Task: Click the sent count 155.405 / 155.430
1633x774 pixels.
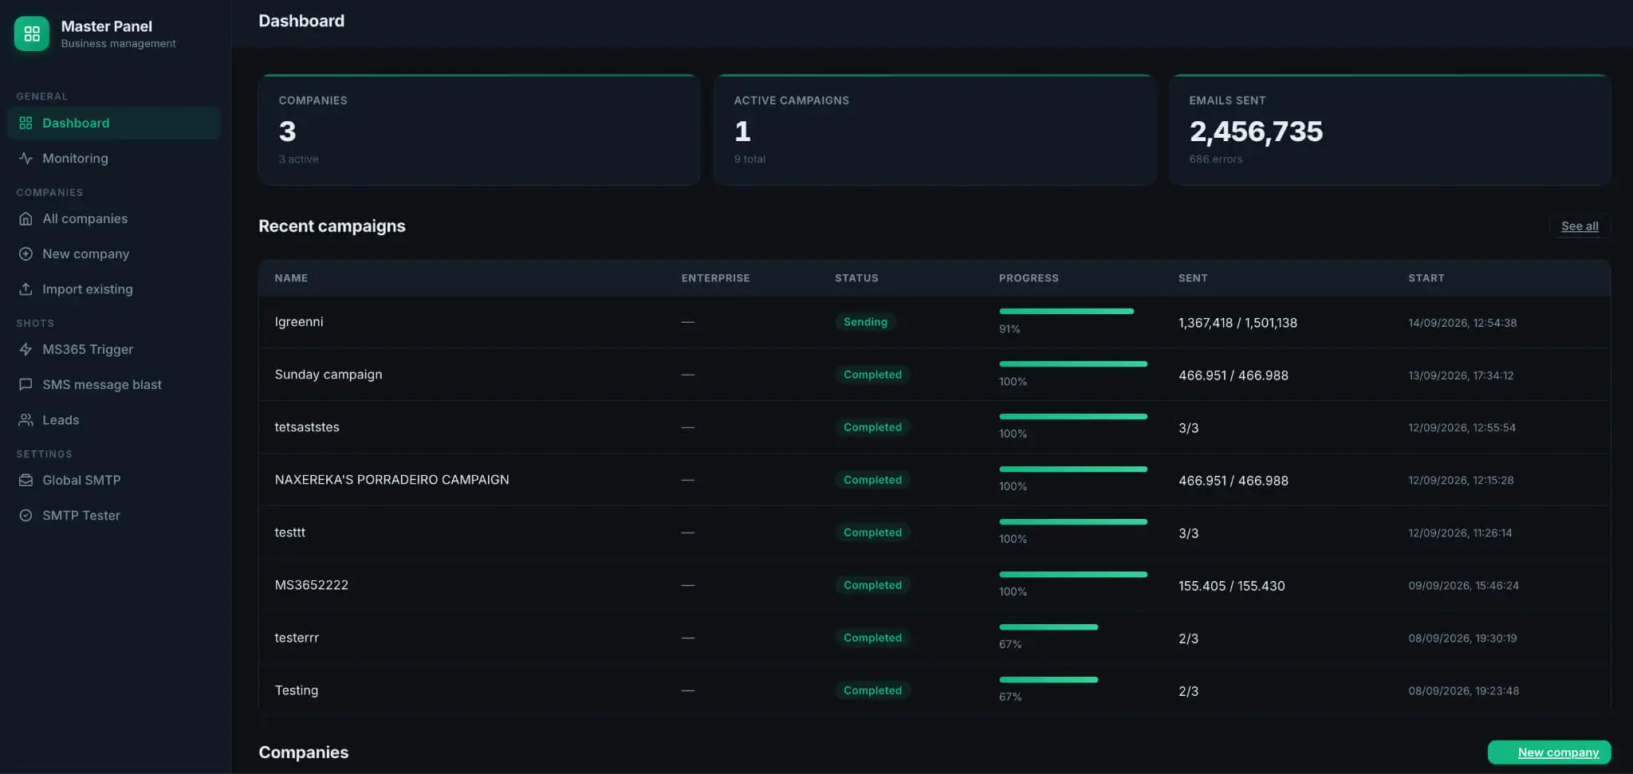Action: pos(1232,585)
